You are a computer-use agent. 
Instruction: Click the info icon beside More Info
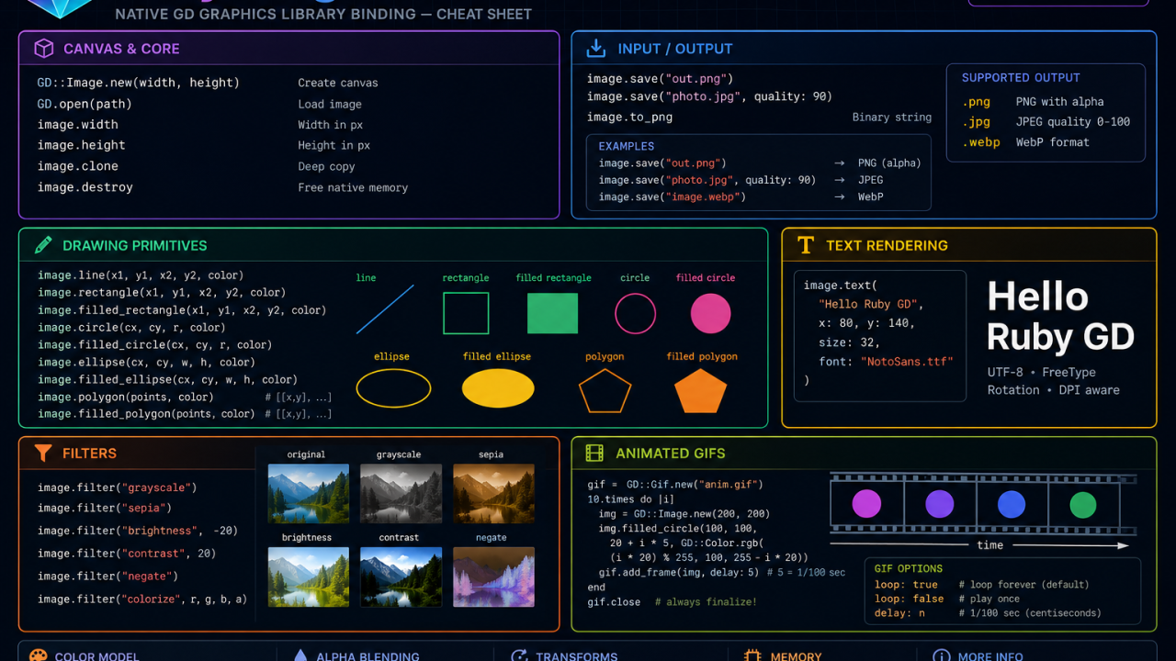(942, 656)
